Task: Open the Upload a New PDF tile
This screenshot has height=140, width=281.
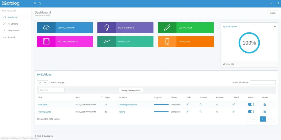Action: pos(65,28)
